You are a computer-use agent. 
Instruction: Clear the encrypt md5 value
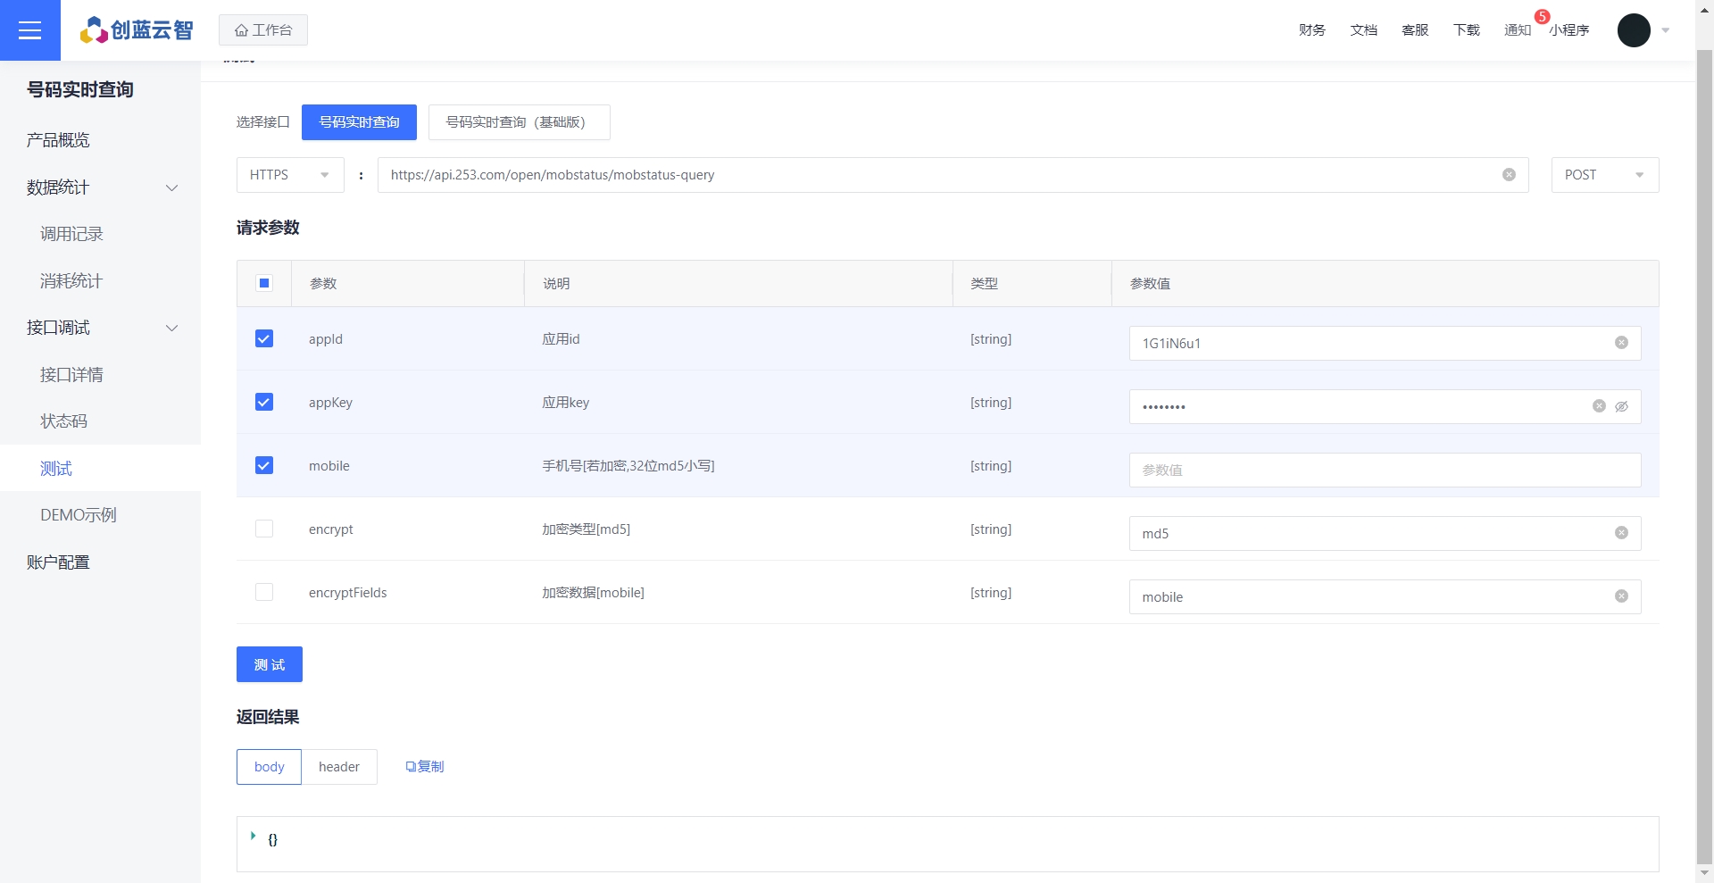(1621, 533)
